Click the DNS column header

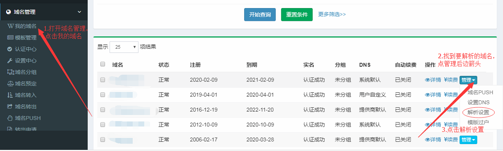tap(365, 64)
